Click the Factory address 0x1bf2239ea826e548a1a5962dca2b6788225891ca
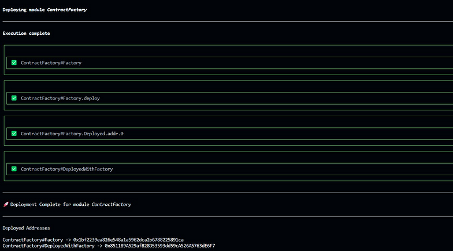The width and height of the screenshot is (453, 251). click(128, 240)
